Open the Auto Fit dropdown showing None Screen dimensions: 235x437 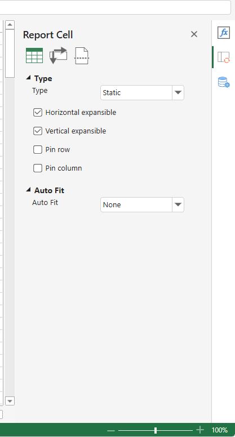coord(142,205)
